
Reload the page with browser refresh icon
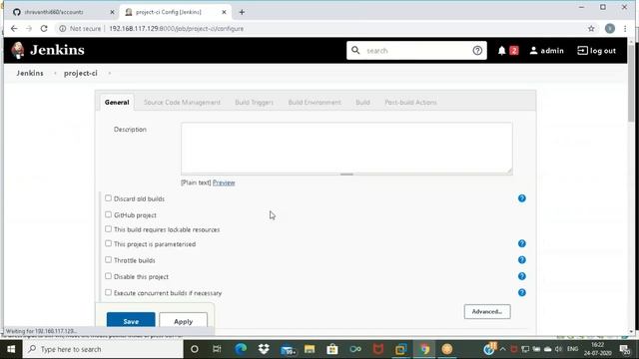click(44, 29)
